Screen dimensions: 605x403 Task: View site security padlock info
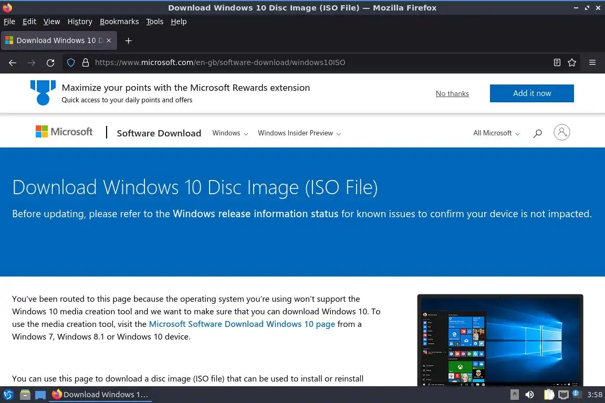tap(86, 62)
